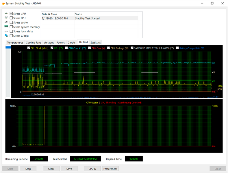
Task: Uncheck the Stress CPU checkbox
Action: tap(11, 14)
